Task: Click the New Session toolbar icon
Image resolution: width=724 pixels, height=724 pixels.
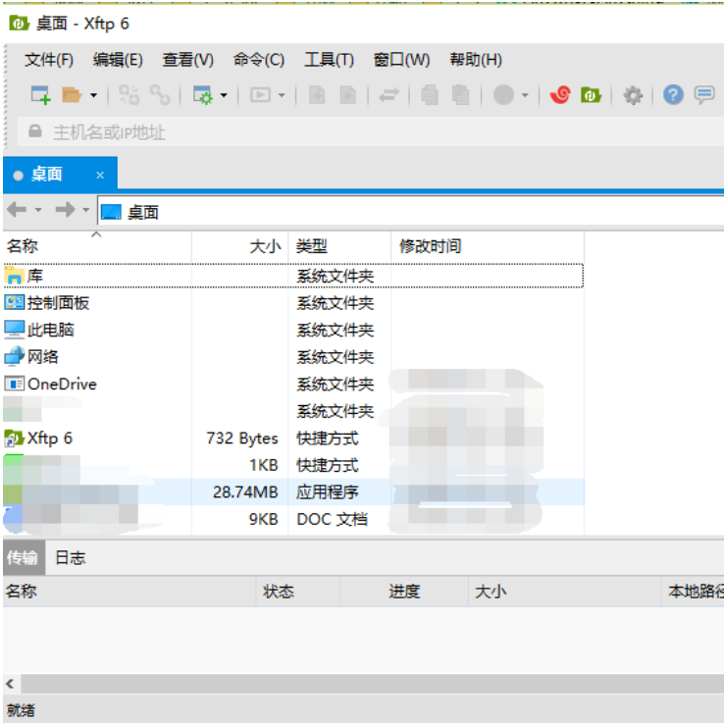Action: tap(40, 95)
